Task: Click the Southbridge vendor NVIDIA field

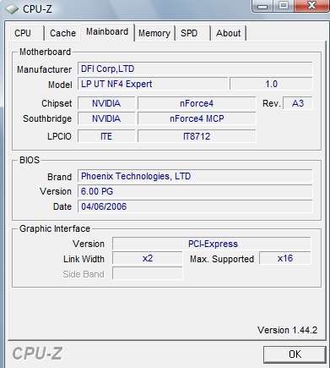Action: click(x=106, y=118)
